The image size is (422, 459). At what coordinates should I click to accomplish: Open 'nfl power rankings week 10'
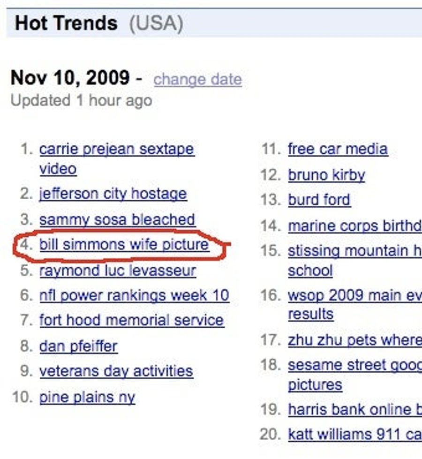coord(135,295)
